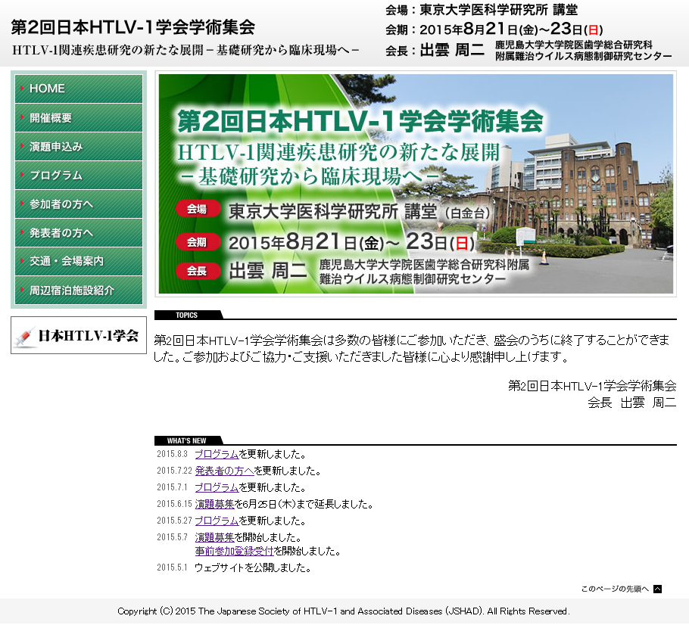Open the プログラム sidebar menu

[x=79, y=176]
